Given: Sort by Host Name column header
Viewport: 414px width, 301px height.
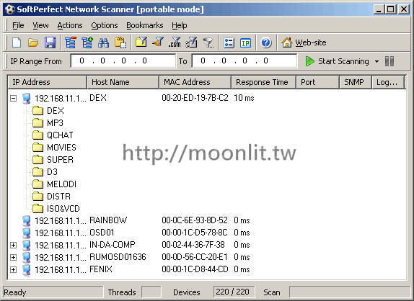Looking at the screenshot, I should coord(123,82).
